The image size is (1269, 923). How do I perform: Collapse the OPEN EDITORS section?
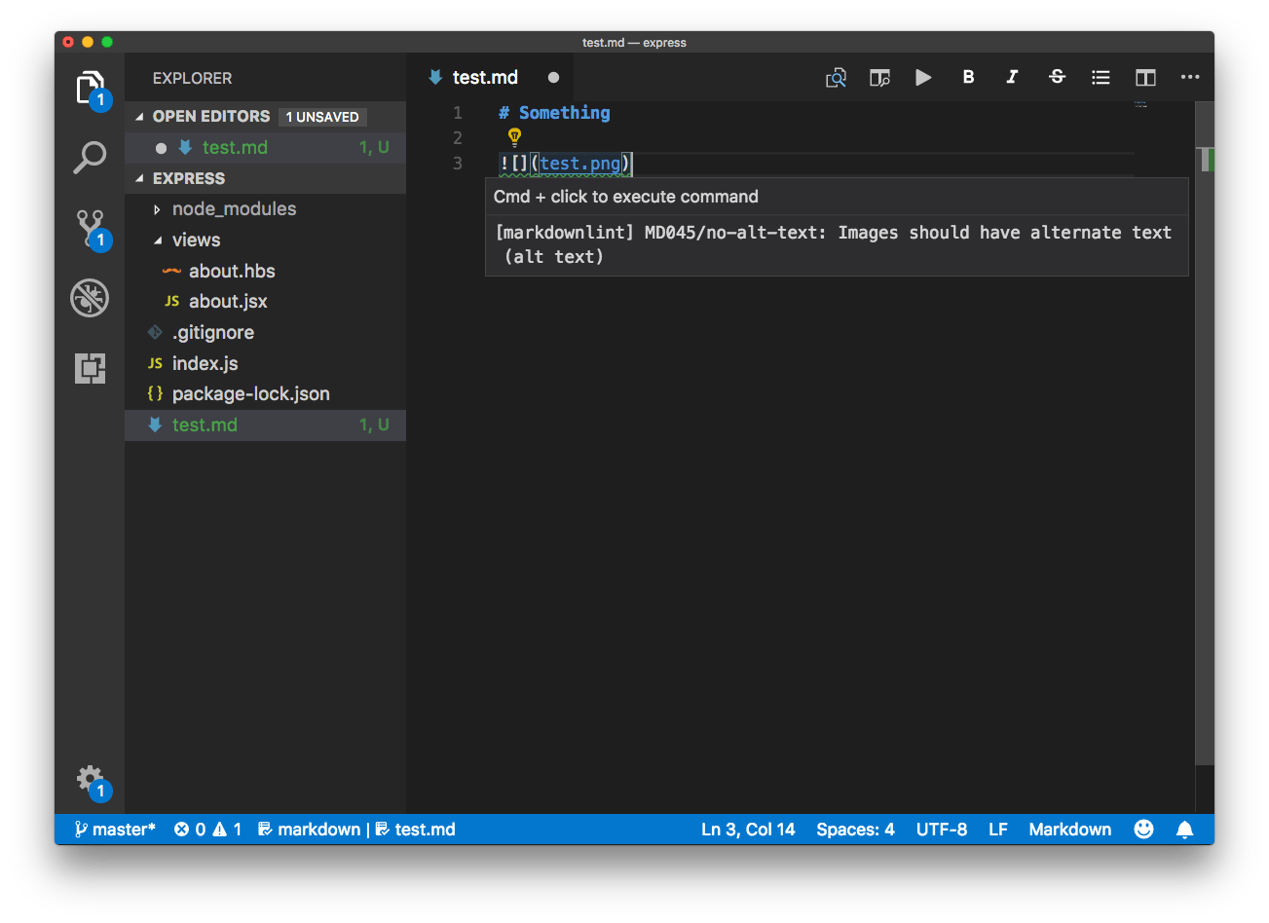(210, 116)
